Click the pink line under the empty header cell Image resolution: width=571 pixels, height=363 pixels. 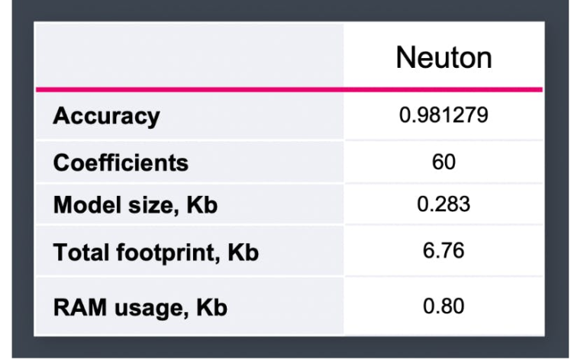(x=189, y=89)
